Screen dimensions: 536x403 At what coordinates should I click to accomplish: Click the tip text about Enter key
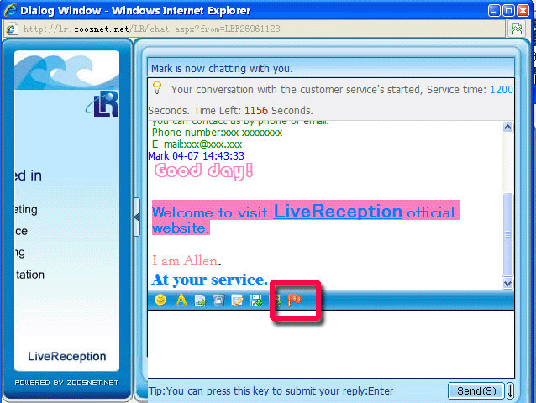[271, 390]
